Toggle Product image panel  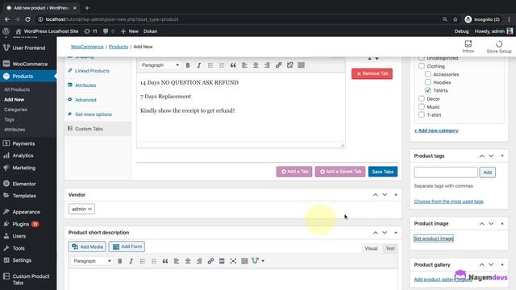click(502, 224)
